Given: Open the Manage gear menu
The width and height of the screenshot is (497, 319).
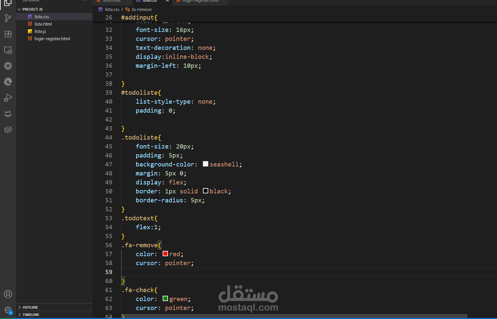Looking at the screenshot, I should [x=8, y=311].
